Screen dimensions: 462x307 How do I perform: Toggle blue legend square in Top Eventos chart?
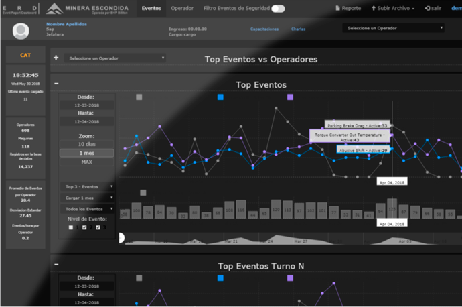click(x=220, y=97)
